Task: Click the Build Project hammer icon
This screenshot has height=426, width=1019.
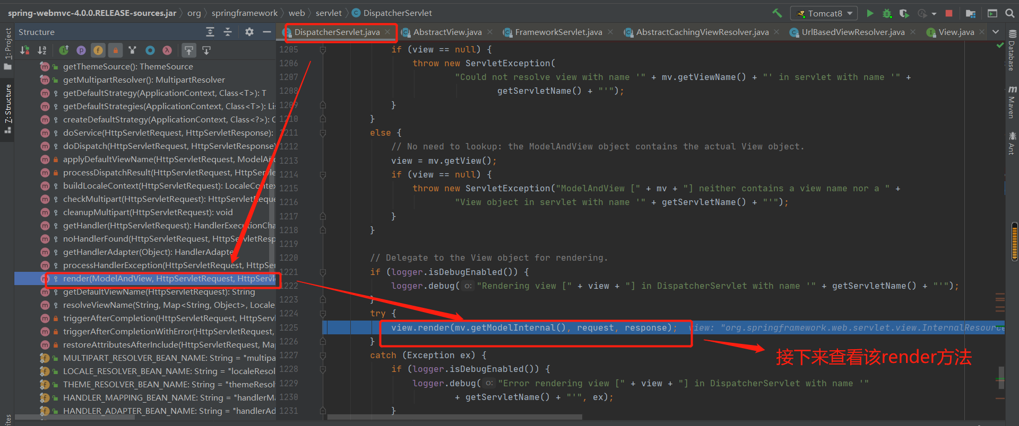Action: 777,13
